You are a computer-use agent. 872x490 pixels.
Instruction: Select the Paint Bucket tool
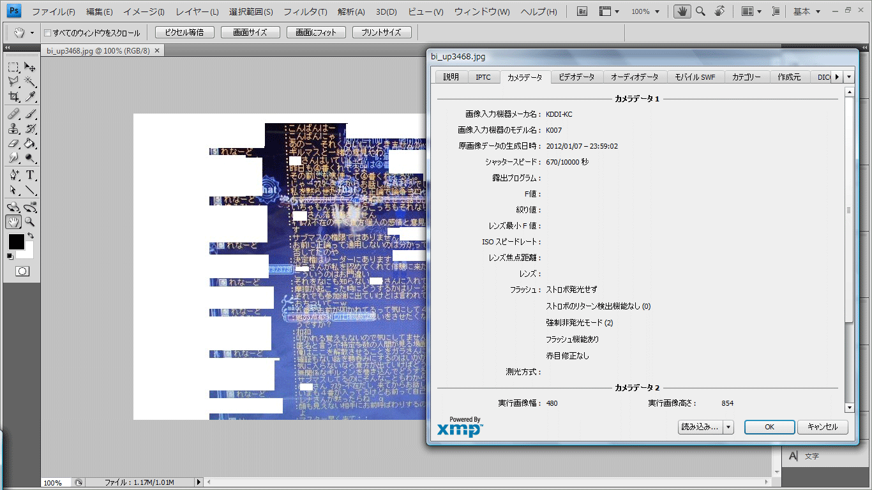29,144
